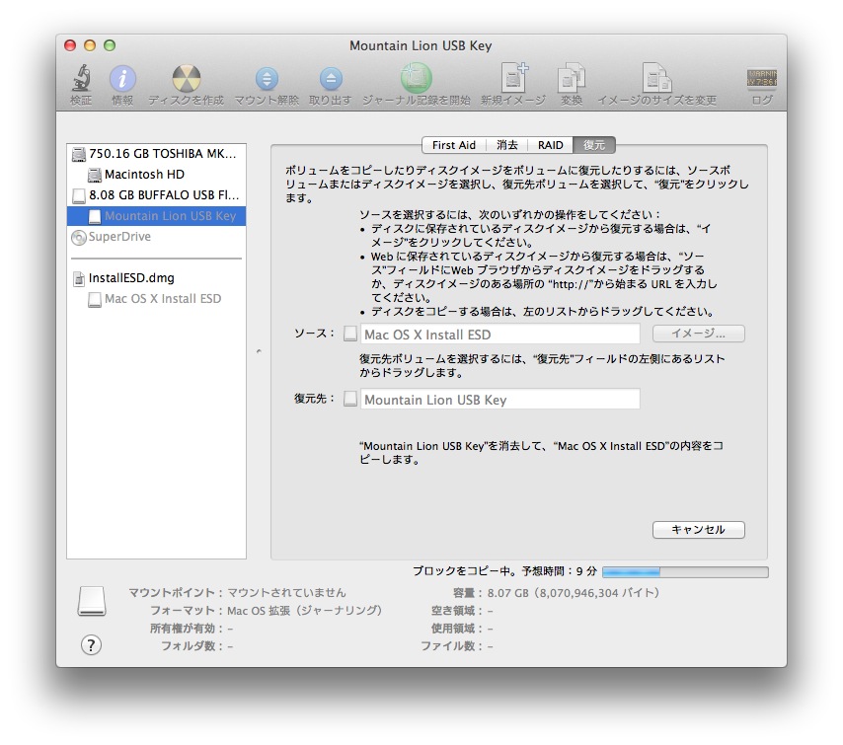
Task: Click the マウント解除 (Unmount) toolbar icon
Action: click(x=267, y=79)
